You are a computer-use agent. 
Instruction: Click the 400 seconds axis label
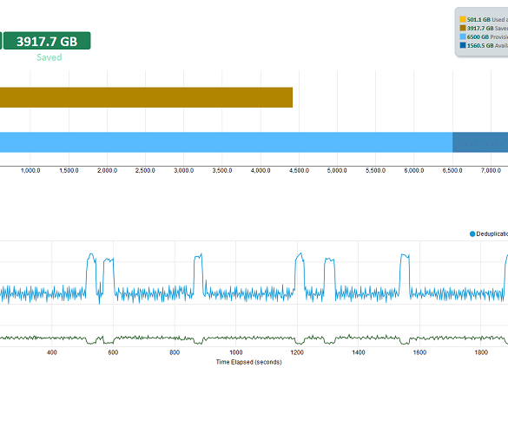pyautogui.click(x=52, y=352)
